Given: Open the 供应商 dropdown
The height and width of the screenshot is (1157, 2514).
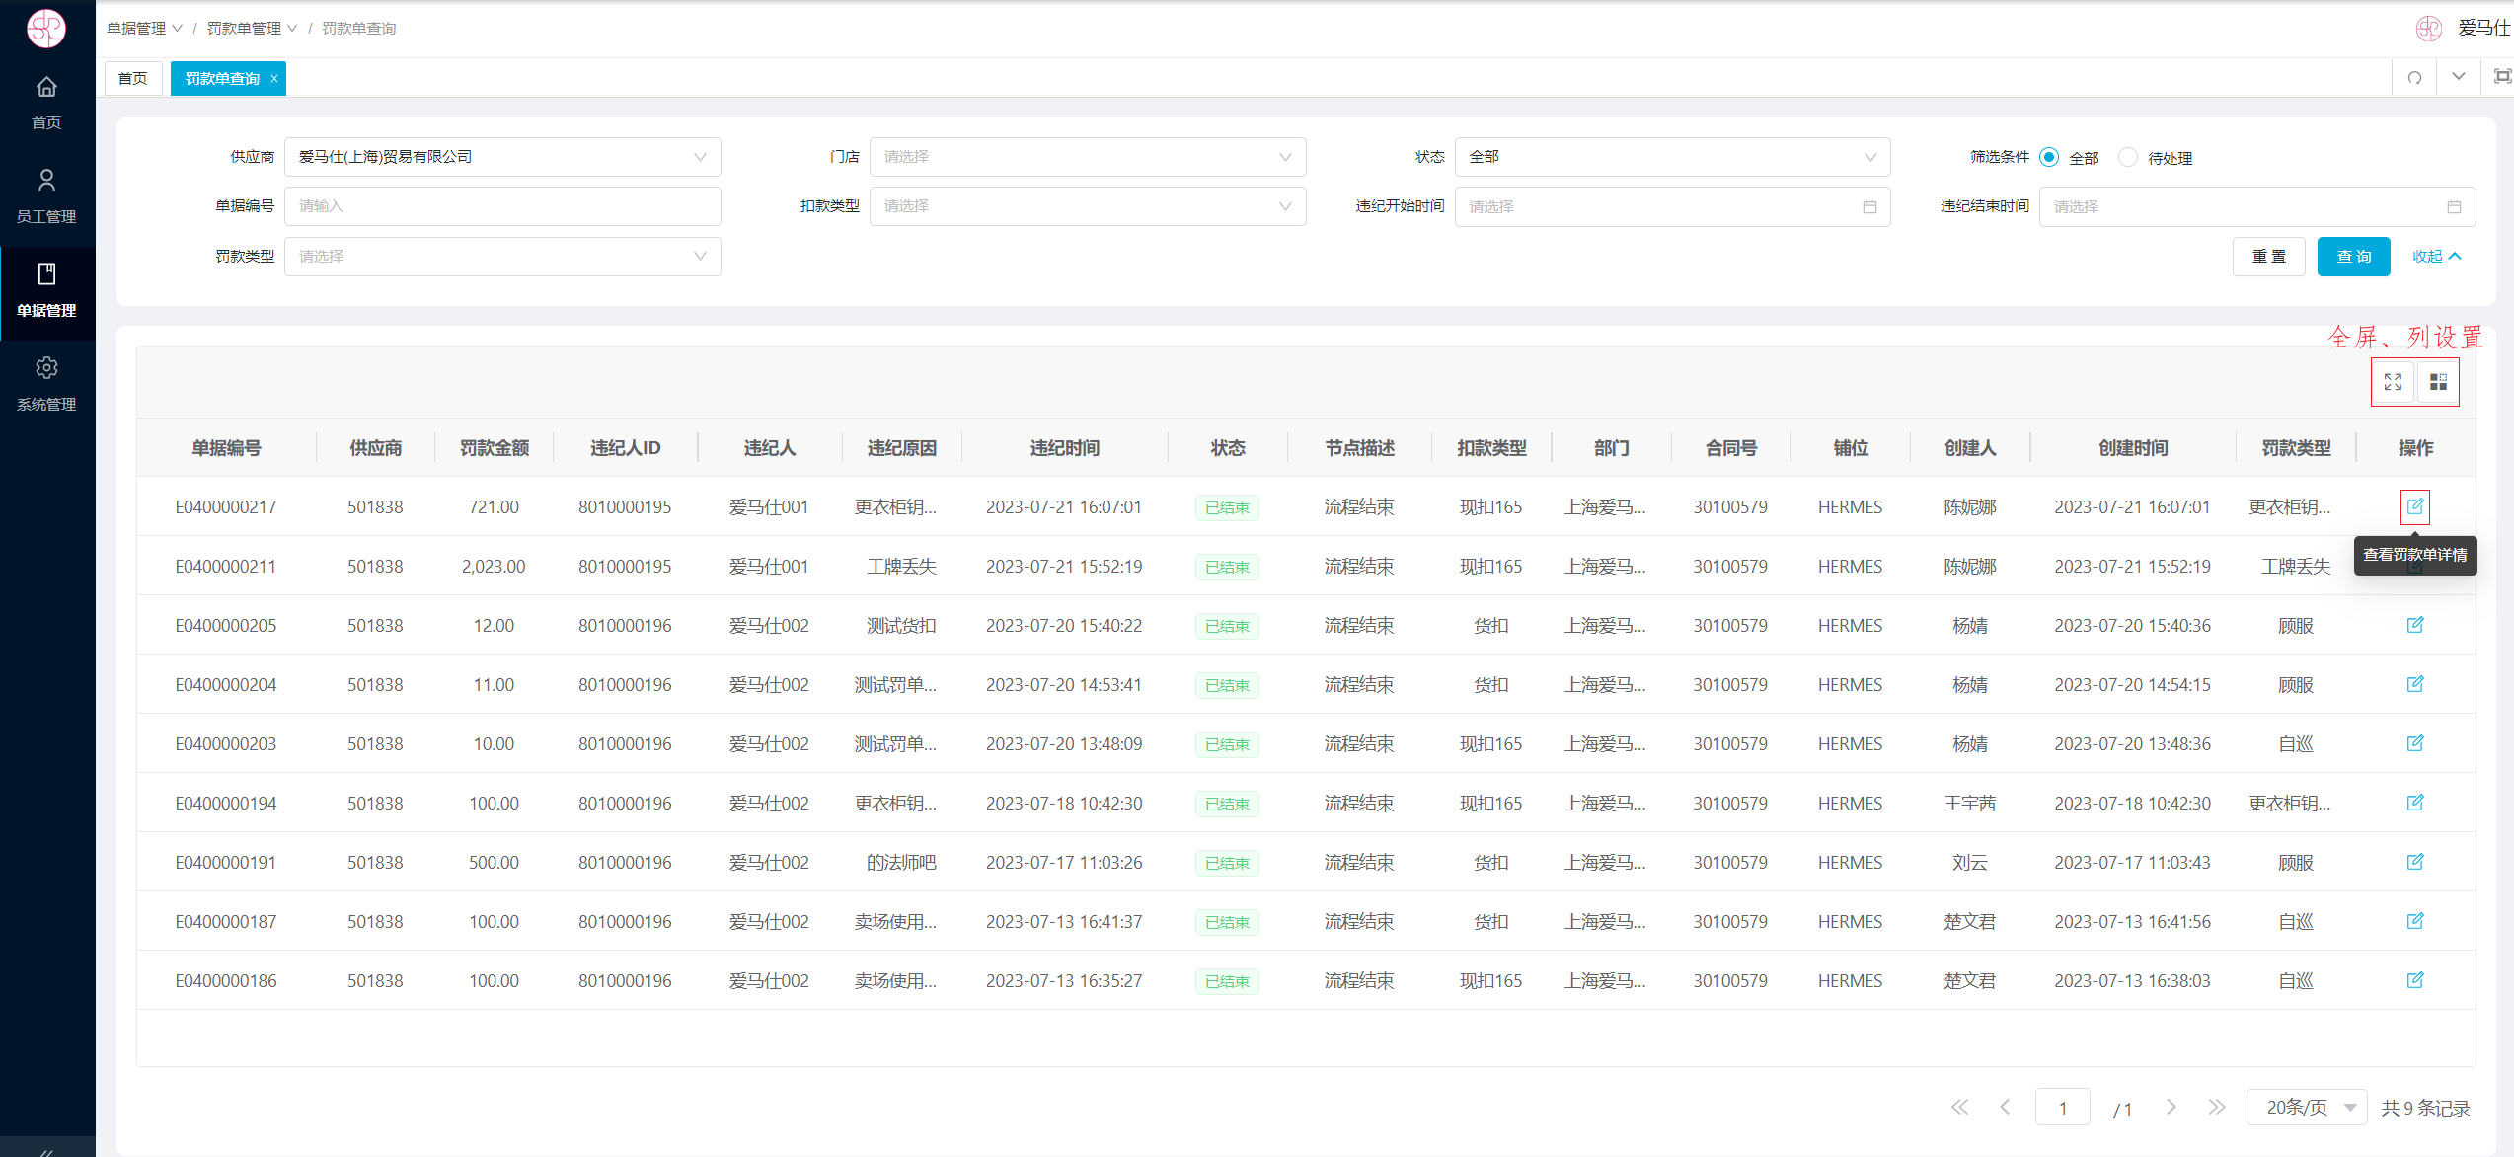Looking at the screenshot, I should 502,157.
